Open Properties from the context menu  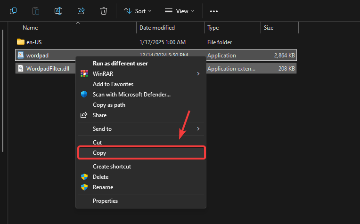[105, 201]
